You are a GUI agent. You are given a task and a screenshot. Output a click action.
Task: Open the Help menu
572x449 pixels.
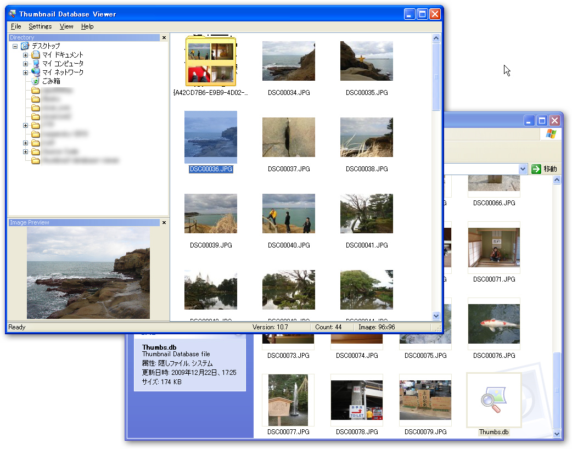point(87,26)
